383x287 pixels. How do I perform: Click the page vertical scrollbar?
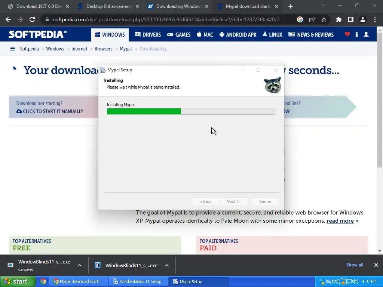tap(380, 100)
